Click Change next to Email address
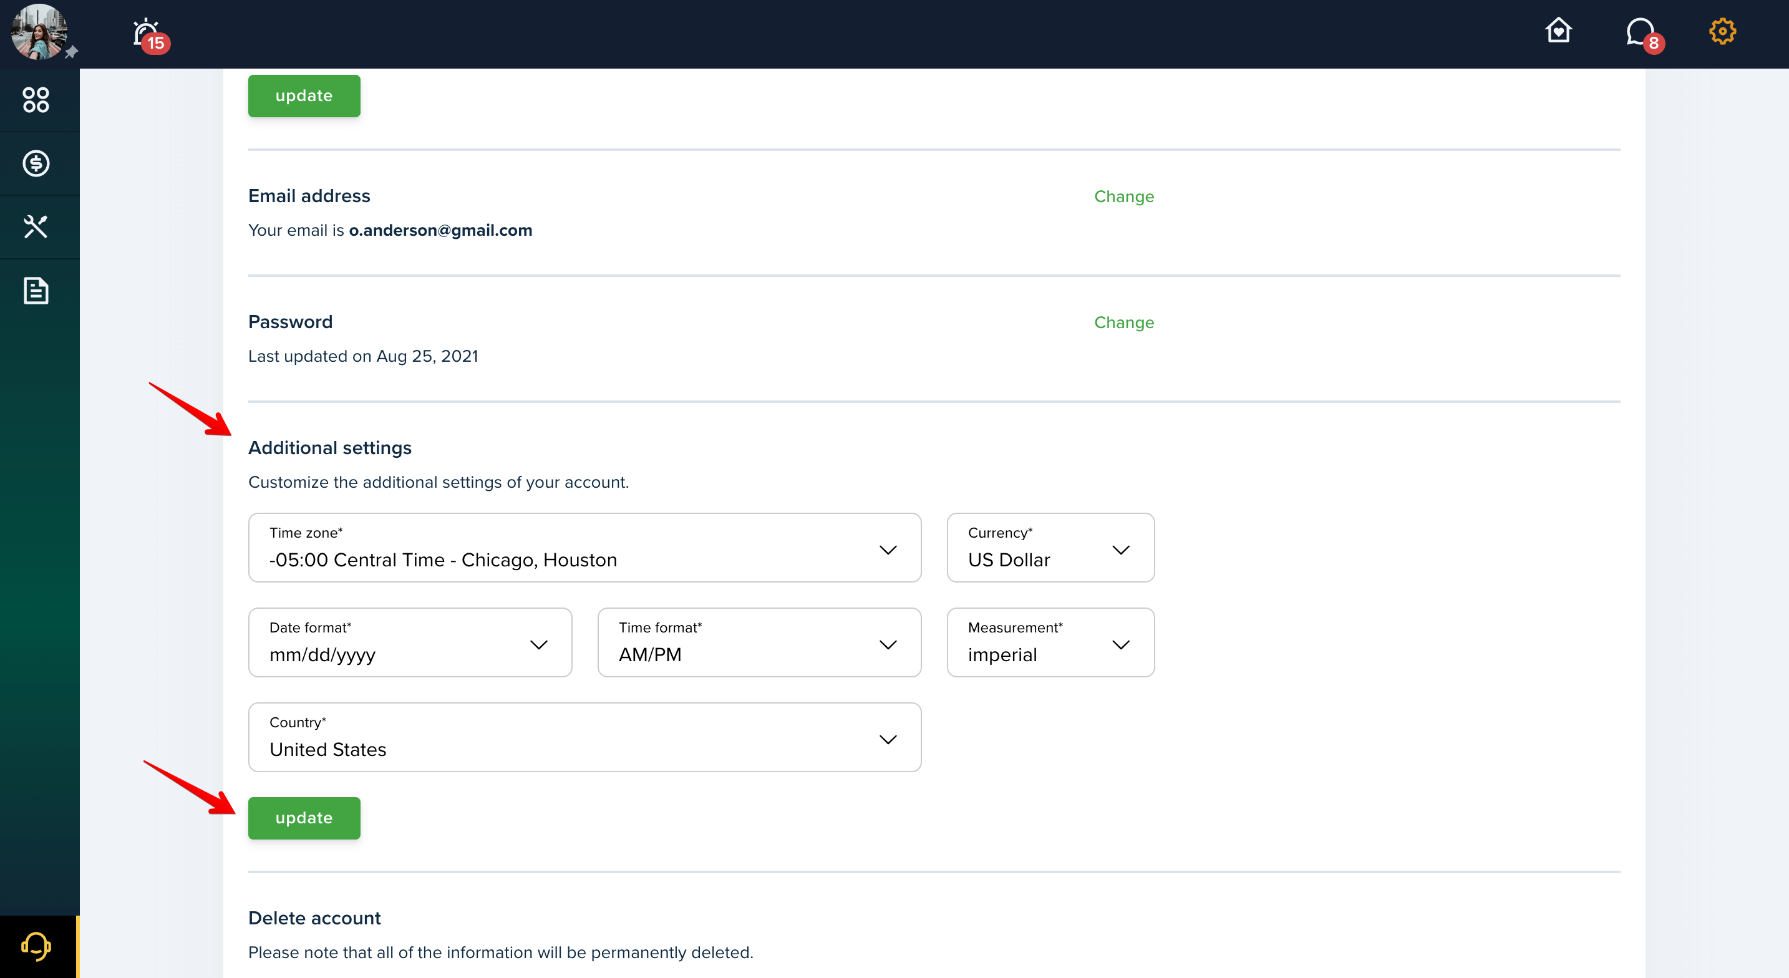The height and width of the screenshot is (978, 1789). coord(1123,196)
